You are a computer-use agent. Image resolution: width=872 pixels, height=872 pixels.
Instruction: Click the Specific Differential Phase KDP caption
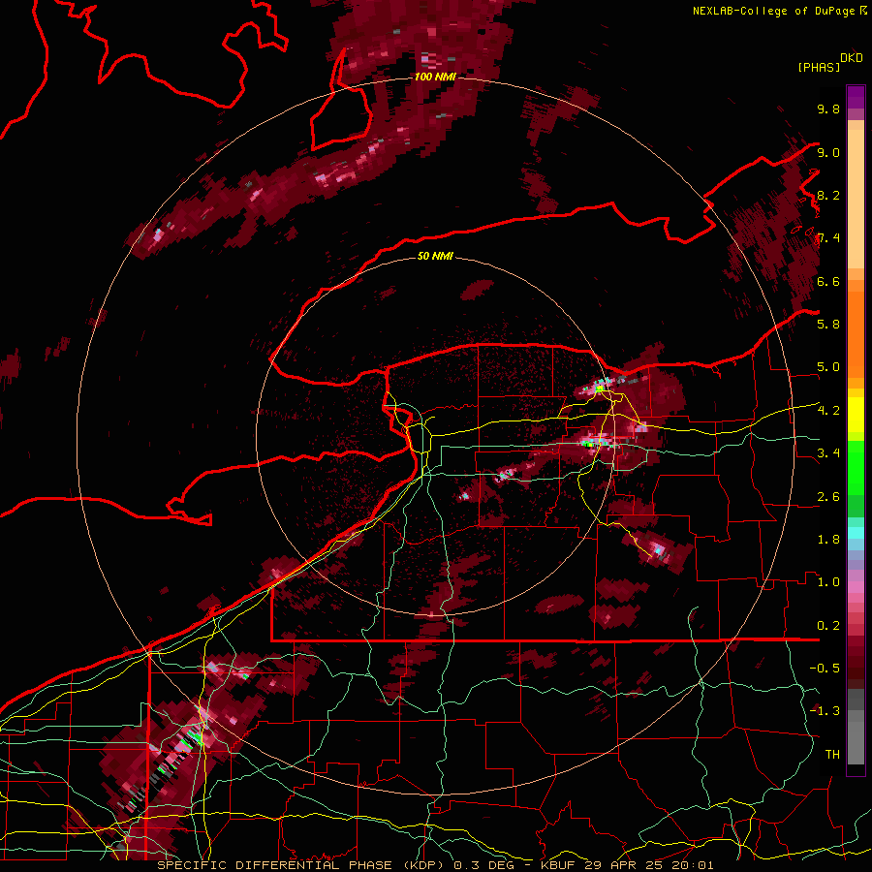435,865
